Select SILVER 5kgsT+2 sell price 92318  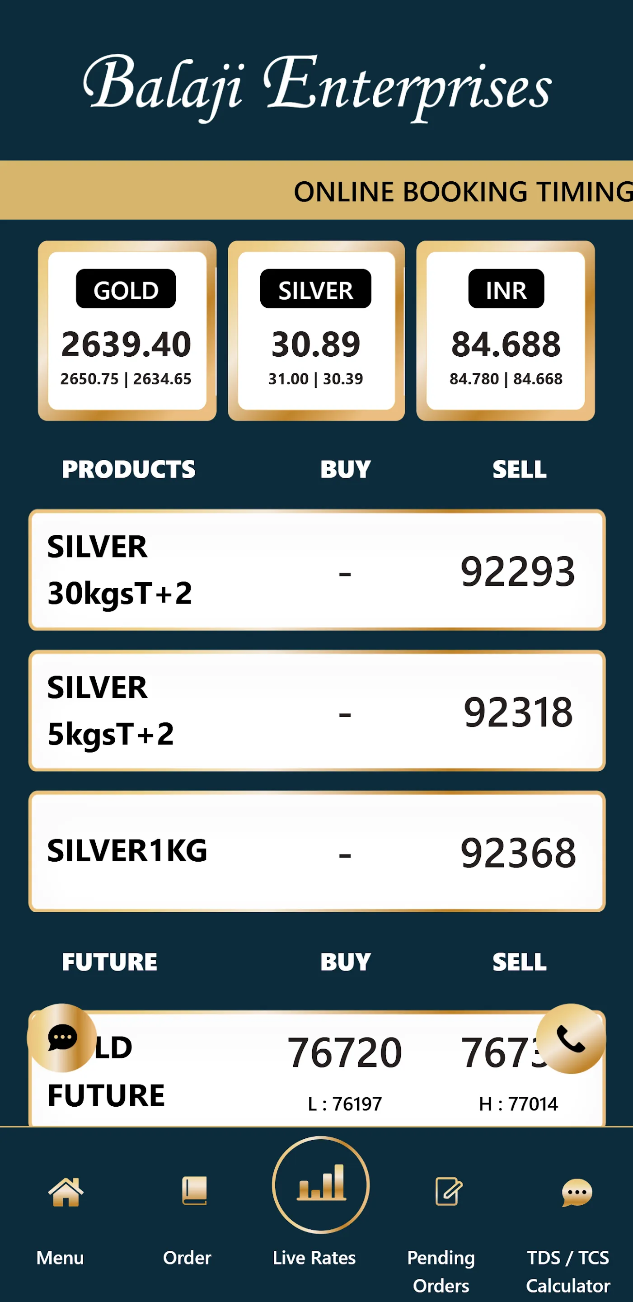point(518,712)
